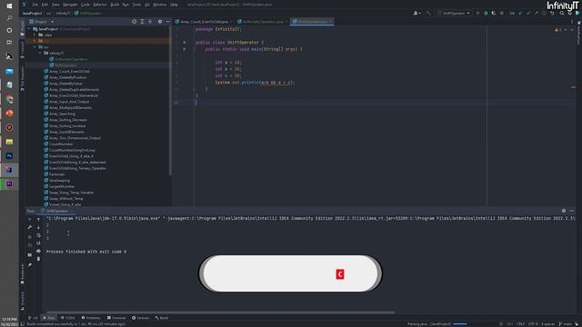
Task: Open Array_SumAllElements in project tree
Action: pos(65,132)
